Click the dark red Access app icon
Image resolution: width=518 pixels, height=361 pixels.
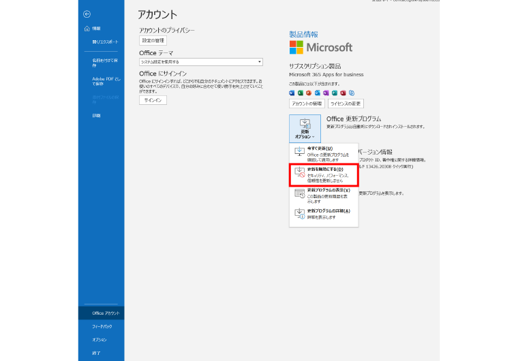344,93
